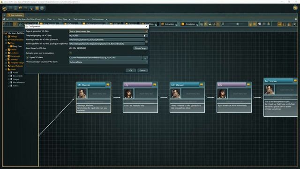This screenshot has width=300, height=169.
Task: Select the list view icon at toolbar right
Action: click(x=285, y=24)
